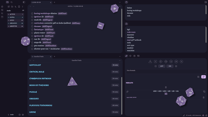Open the search tab in left sidebar
Screen dimensions: 208x117
[12, 2]
